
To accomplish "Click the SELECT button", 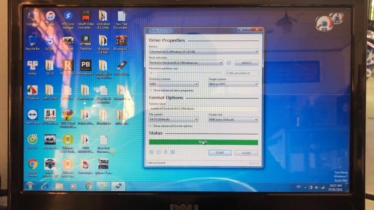I will pyautogui.click(x=247, y=63).
